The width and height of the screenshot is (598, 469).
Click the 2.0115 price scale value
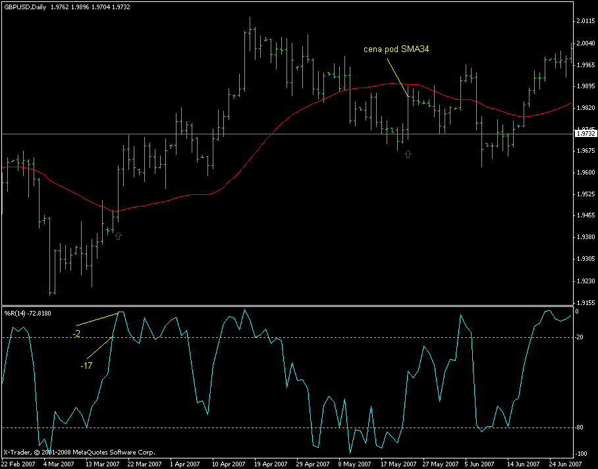pos(586,21)
